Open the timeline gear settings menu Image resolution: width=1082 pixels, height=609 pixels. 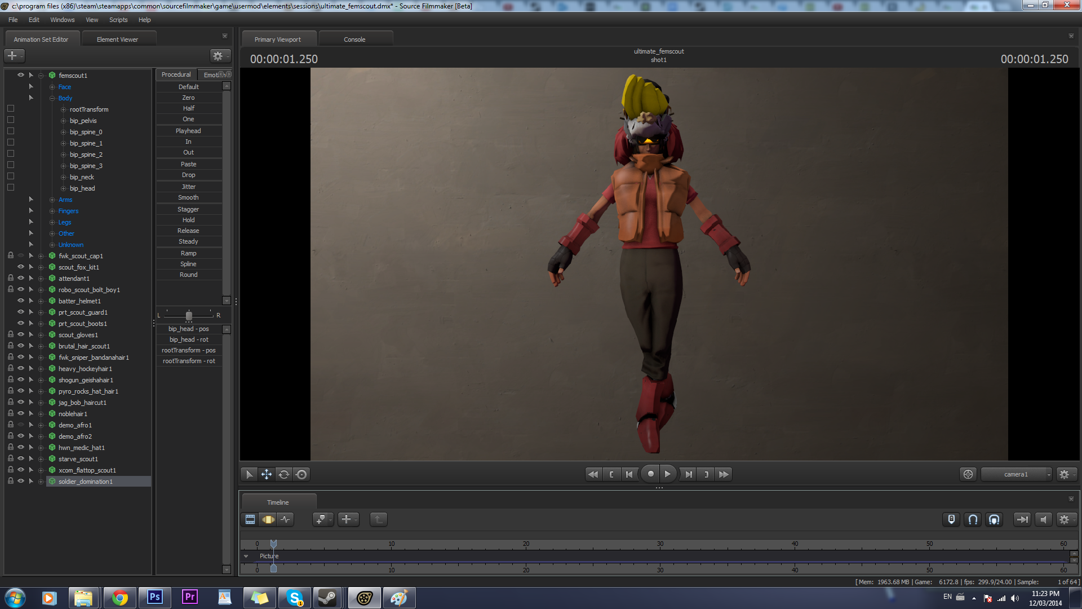1066,519
